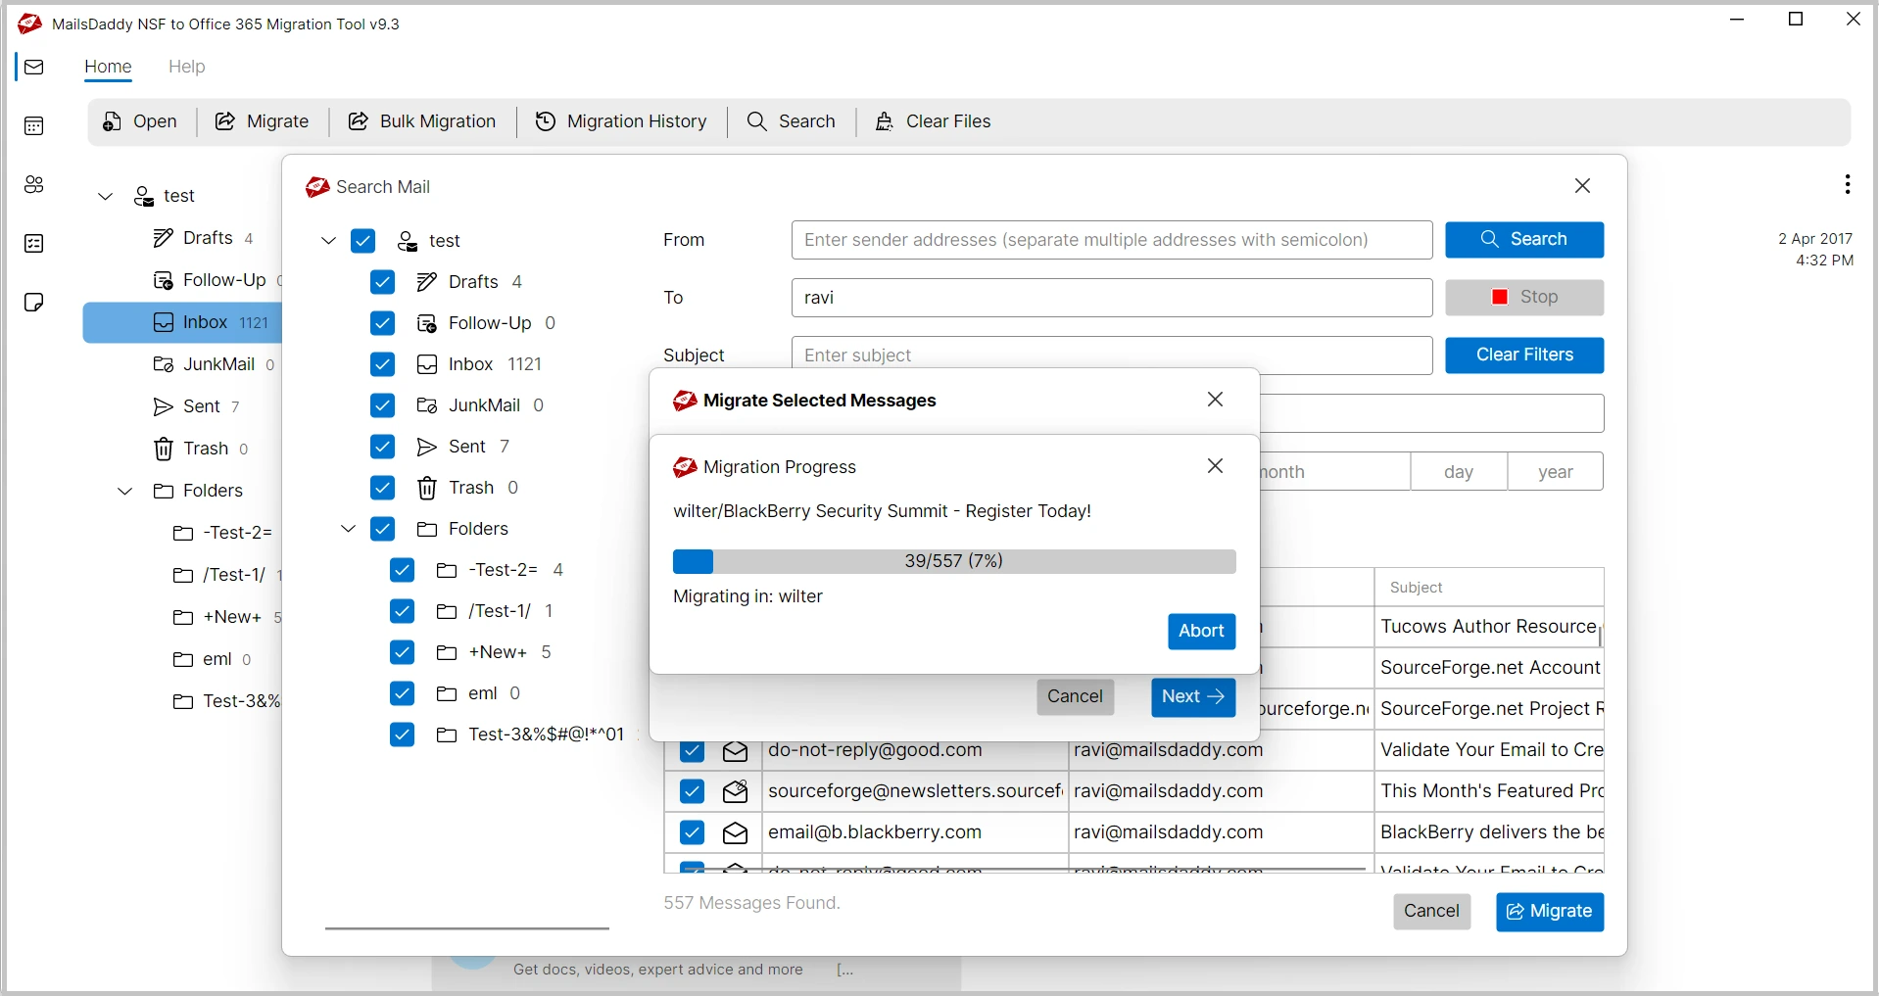The height and width of the screenshot is (996, 1879).
Task: Switch to the Help tab
Action: (186, 67)
